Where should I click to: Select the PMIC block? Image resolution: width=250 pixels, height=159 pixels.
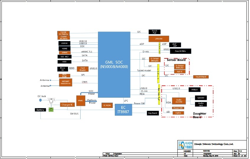click(x=80, y=101)
